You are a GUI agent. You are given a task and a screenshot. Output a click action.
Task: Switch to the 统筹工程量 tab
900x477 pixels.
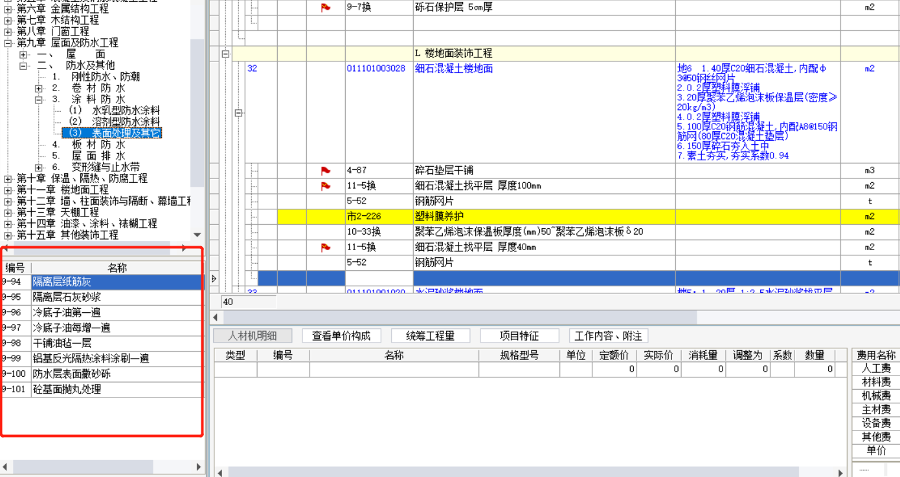431,336
